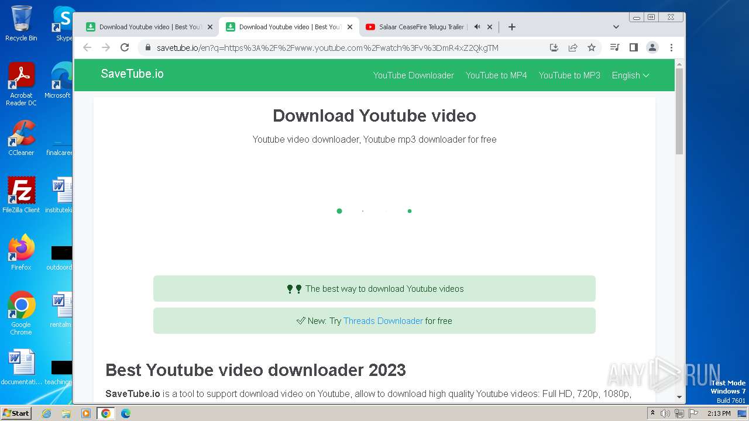Screen dimensions: 749x421
Task: Close the active SaveTube tab
Action: point(350,27)
